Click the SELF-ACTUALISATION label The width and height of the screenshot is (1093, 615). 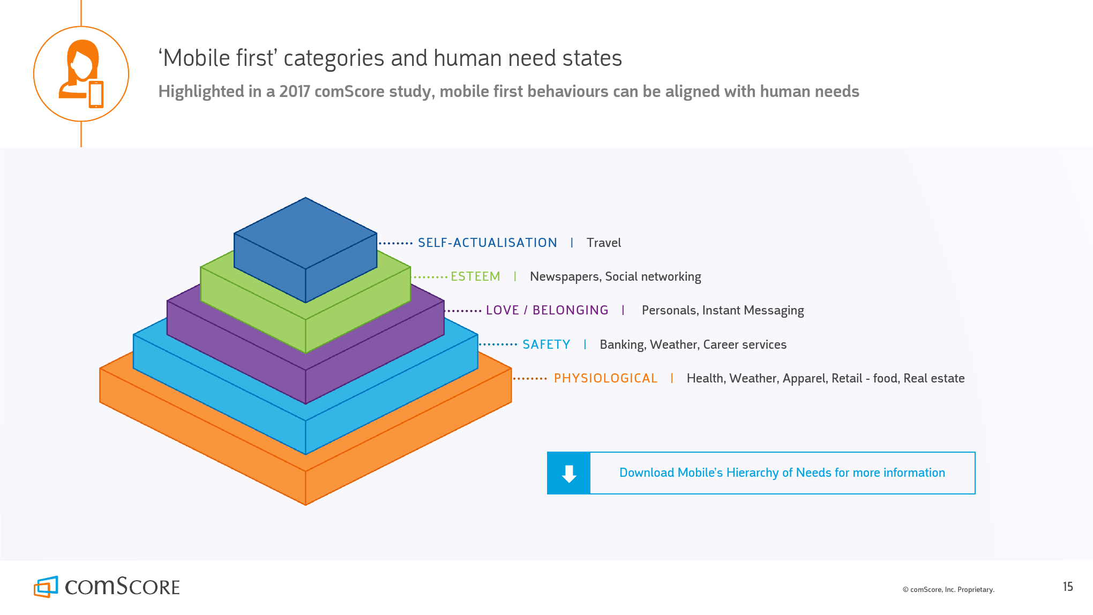coord(487,243)
